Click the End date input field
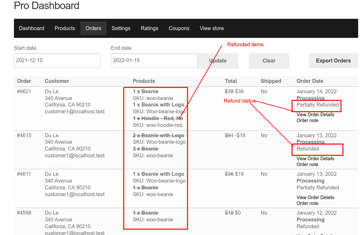 point(154,61)
